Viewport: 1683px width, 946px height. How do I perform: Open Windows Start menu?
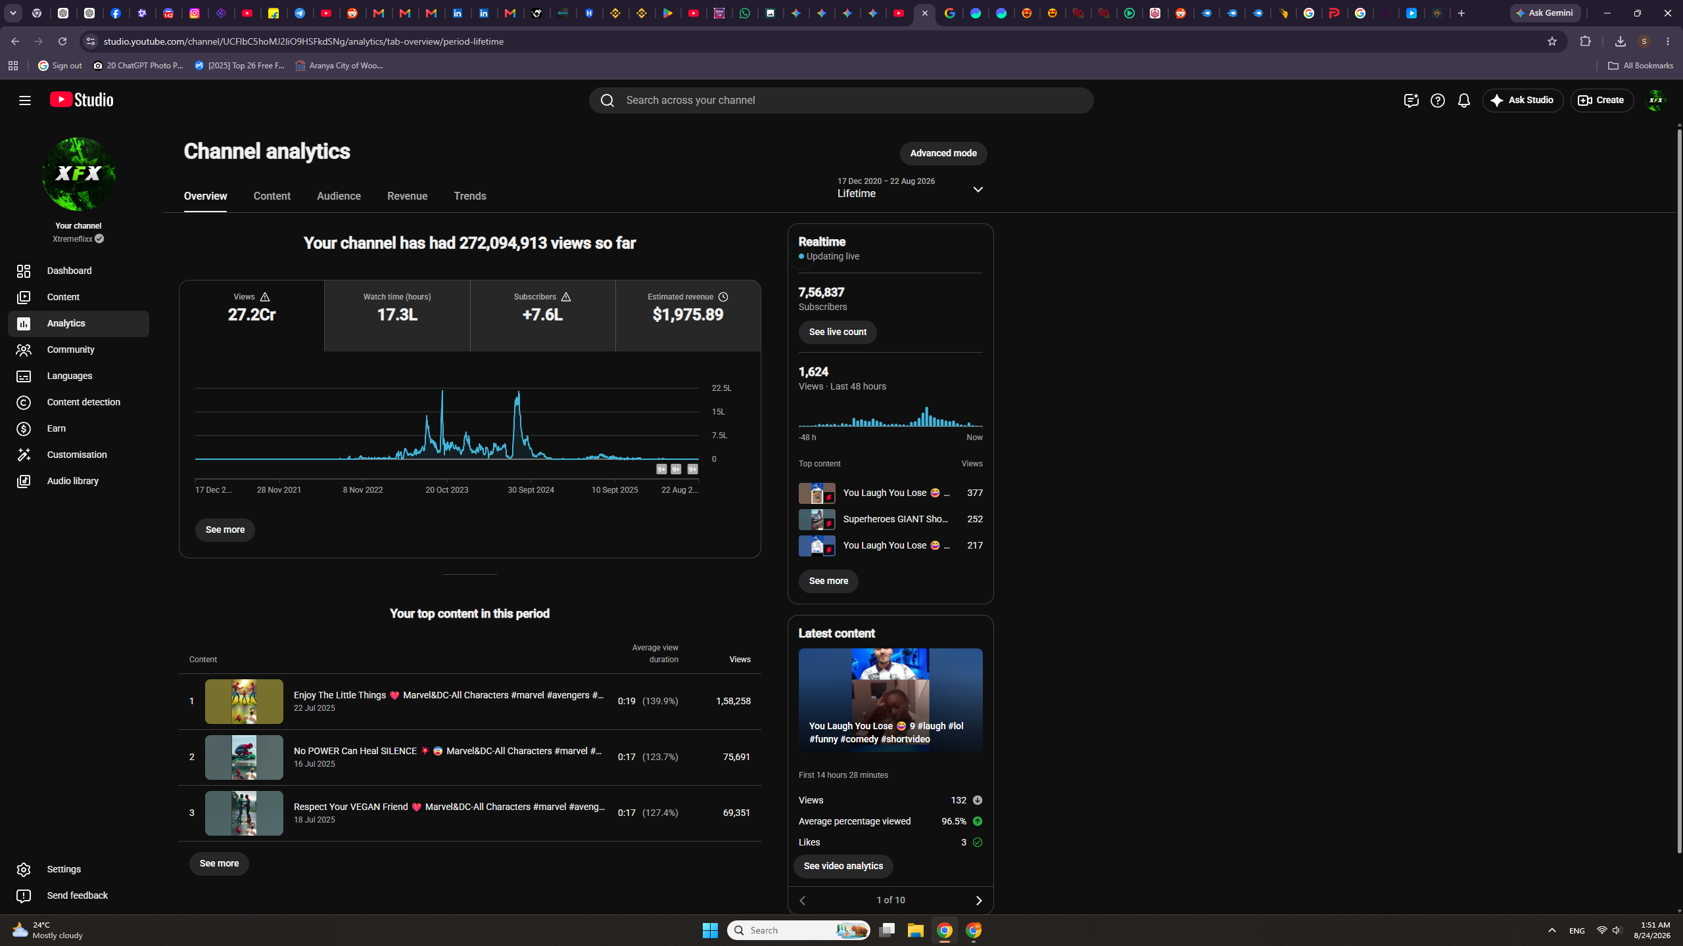tap(710, 930)
